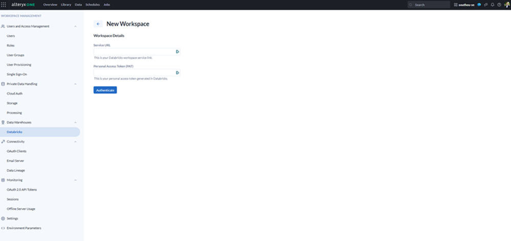This screenshot has width=511, height=241.
Task: Open the app launcher grid icon
Action: coord(4,5)
